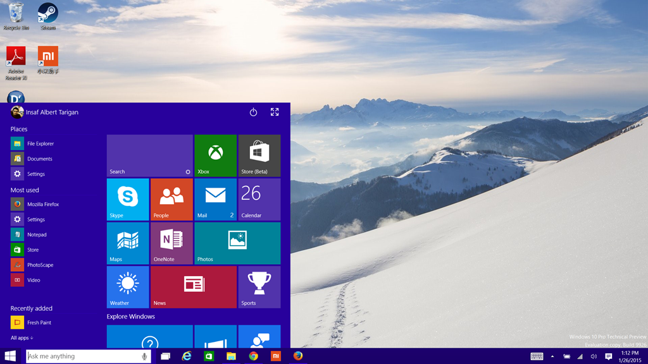Launch Fresh Paint under Recently added

(38, 322)
